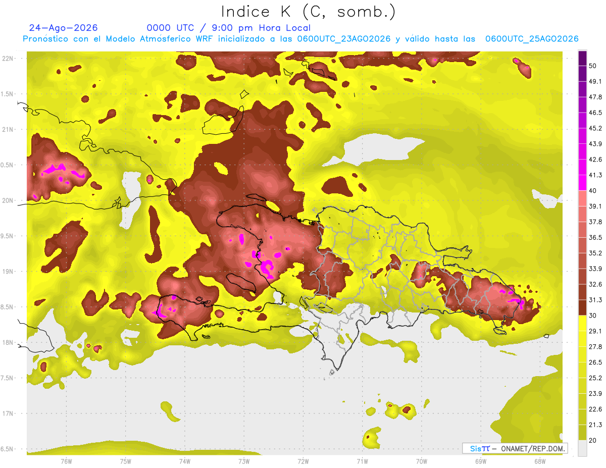Click the dark brown colorbar band between 30 and 31.3
The height and width of the screenshot is (468, 606).
pos(582,308)
